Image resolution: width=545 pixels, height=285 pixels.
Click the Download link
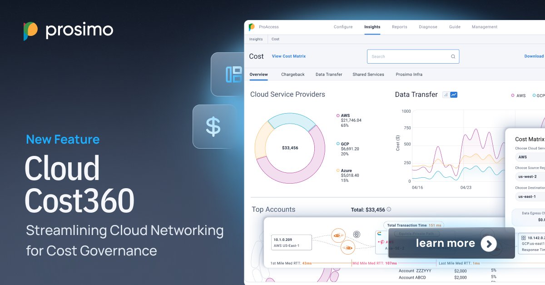point(534,56)
